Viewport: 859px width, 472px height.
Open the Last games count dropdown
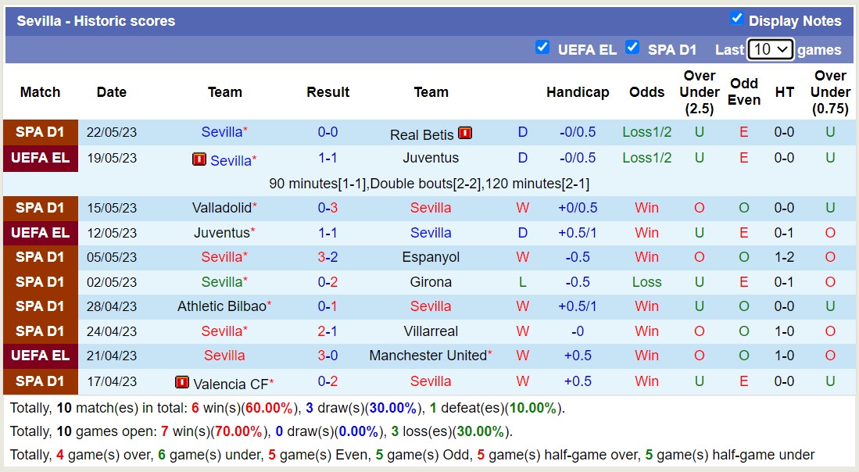(770, 49)
